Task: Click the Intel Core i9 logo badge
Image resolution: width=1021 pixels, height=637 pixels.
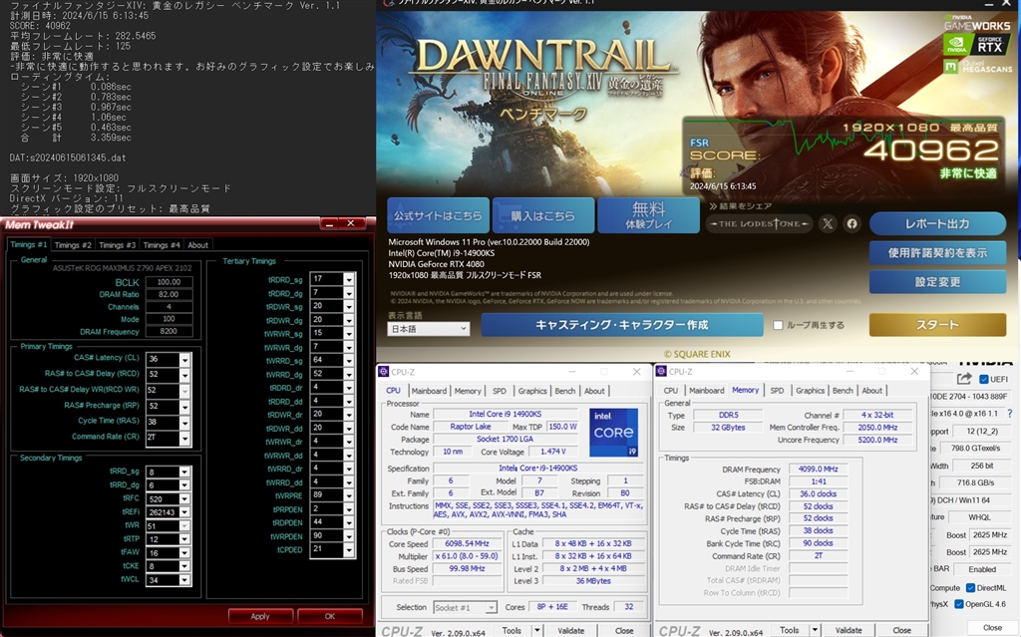Action: 613,431
